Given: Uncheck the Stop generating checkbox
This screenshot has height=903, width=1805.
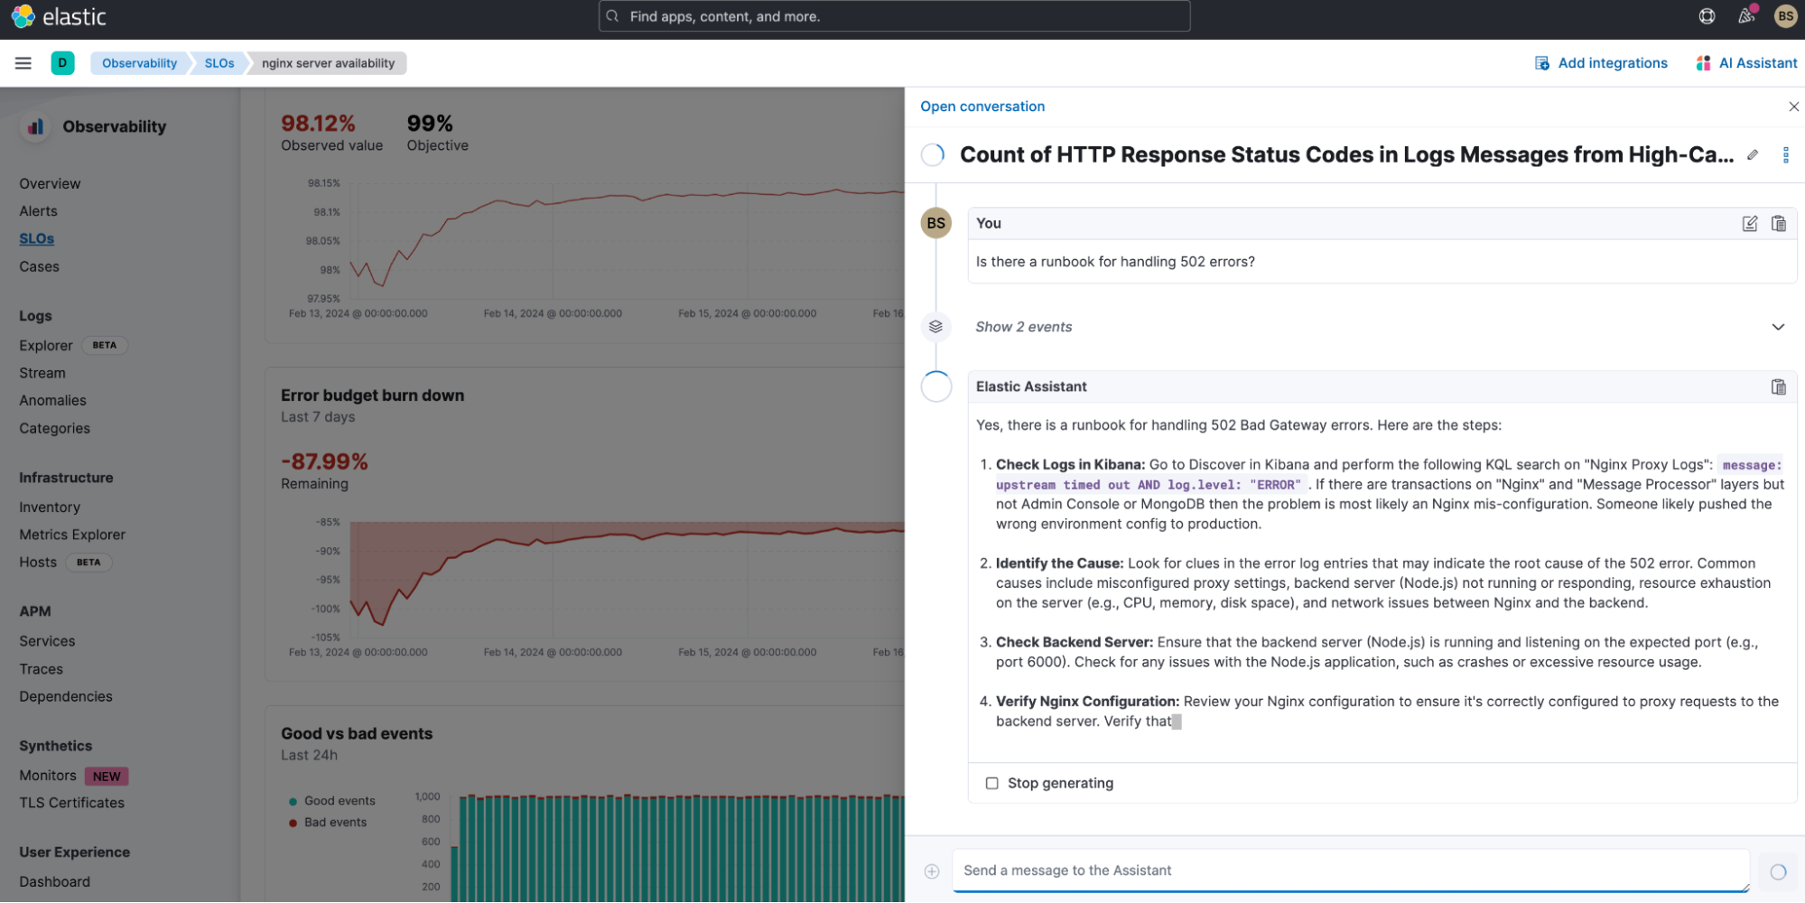Looking at the screenshot, I should (x=991, y=783).
